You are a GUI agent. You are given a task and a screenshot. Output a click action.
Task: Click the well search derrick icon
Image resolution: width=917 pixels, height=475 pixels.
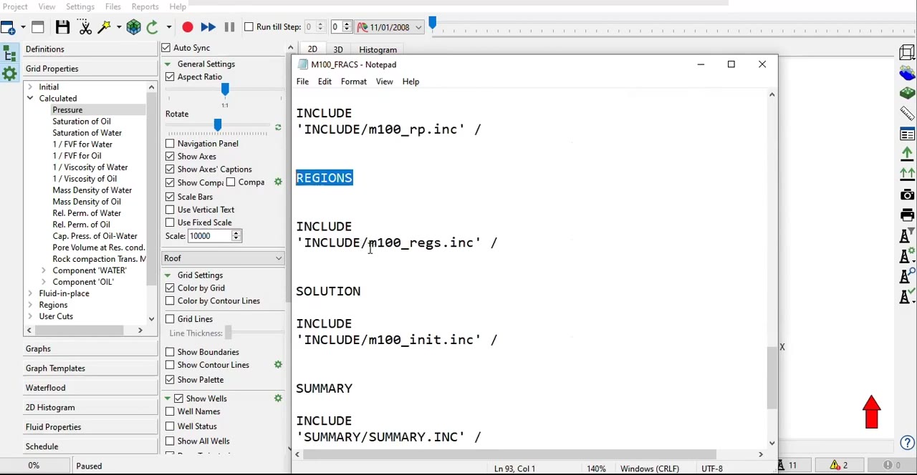(907, 276)
